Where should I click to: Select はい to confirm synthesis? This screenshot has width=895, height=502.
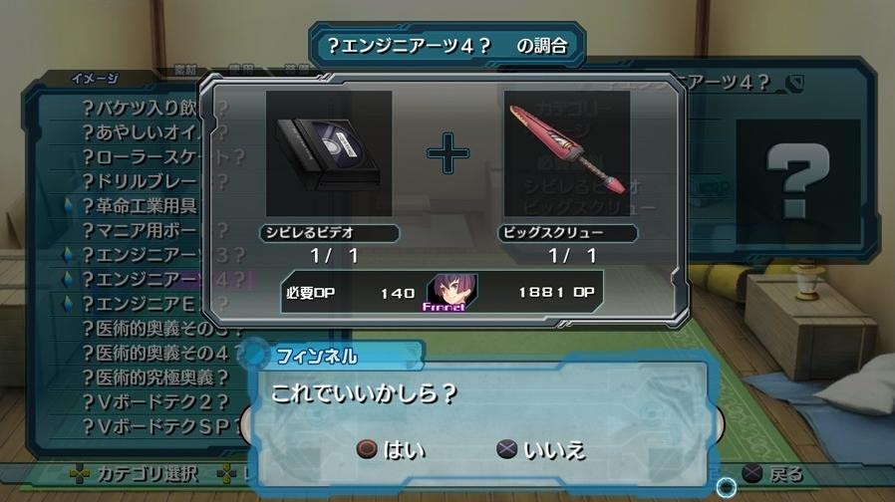(404, 450)
